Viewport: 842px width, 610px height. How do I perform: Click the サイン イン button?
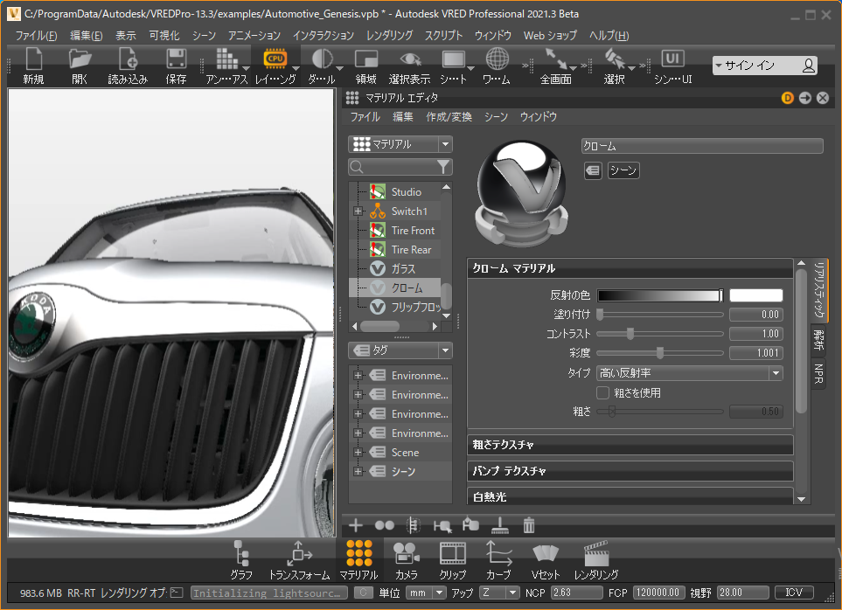coord(764,66)
